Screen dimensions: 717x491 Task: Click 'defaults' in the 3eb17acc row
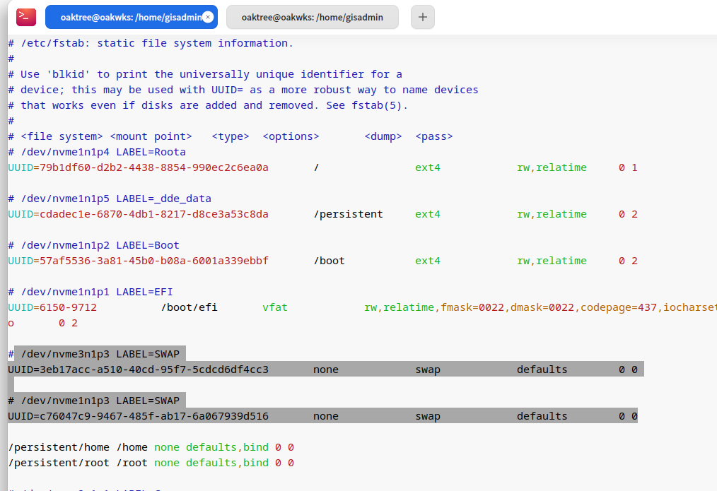coord(542,369)
